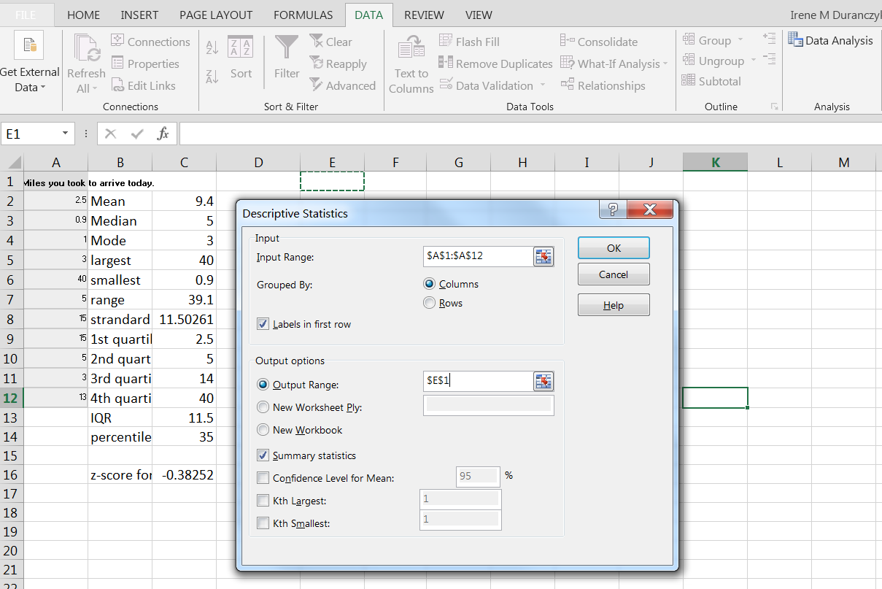The height and width of the screenshot is (589, 882).
Task: Open the Data Analysis tool
Action: 830,41
